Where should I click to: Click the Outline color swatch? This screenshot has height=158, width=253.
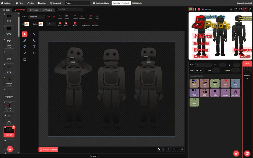coord(41,24)
